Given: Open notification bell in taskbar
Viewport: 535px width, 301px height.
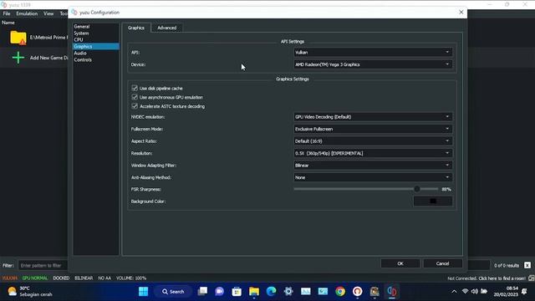Looking at the screenshot, I should [524, 292].
